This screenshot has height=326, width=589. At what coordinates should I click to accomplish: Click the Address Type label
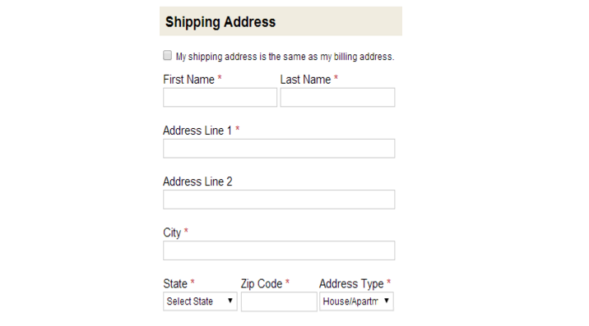(351, 284)
